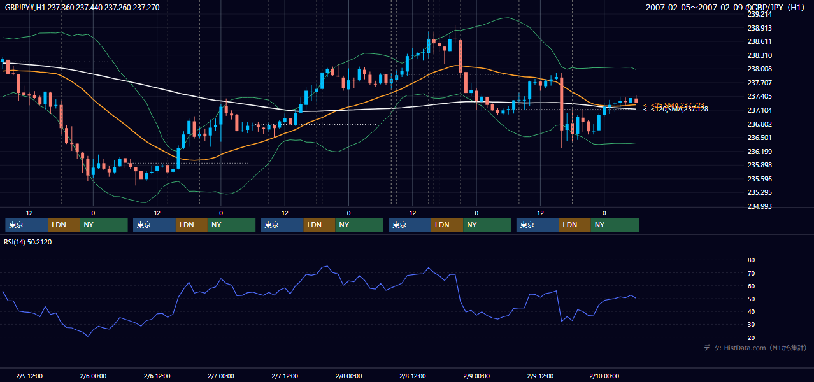Viewport: 814px width, 382px height.
Task: Click the leftmost 東京 session block
Action: (27, 225)
